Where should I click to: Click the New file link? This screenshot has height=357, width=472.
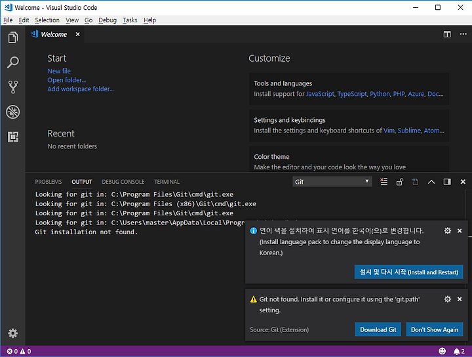click(59, 71)
